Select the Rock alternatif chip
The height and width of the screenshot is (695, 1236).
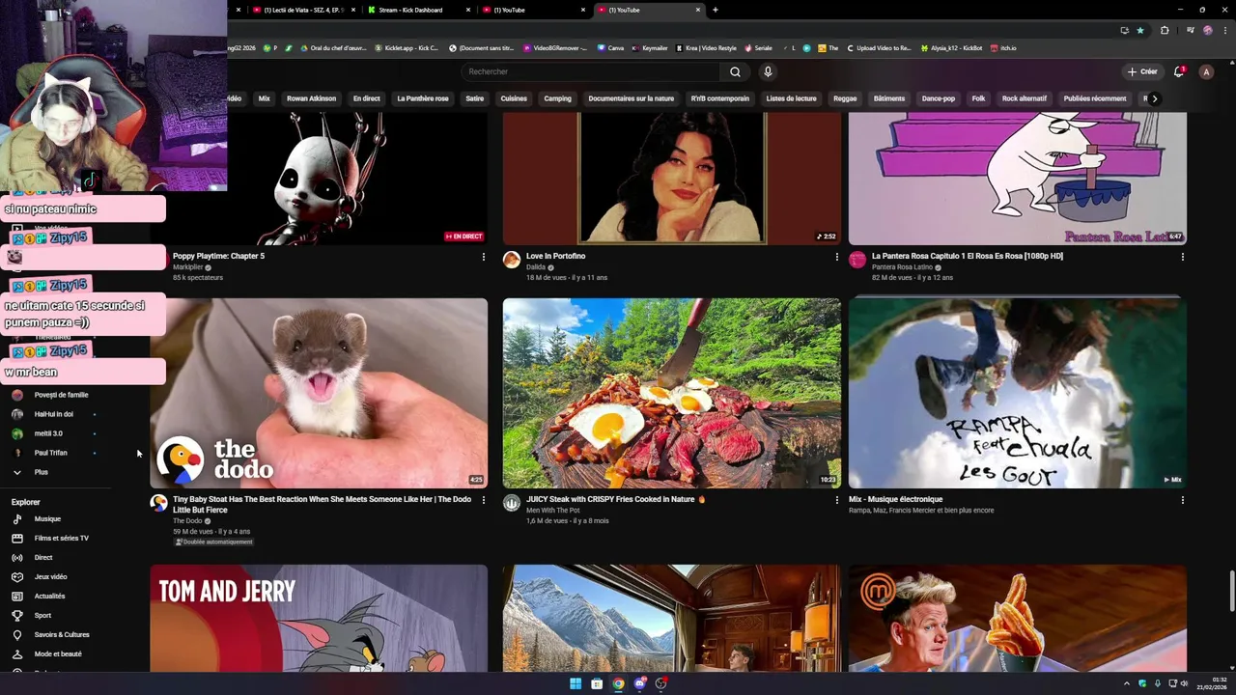(1025, 98)
